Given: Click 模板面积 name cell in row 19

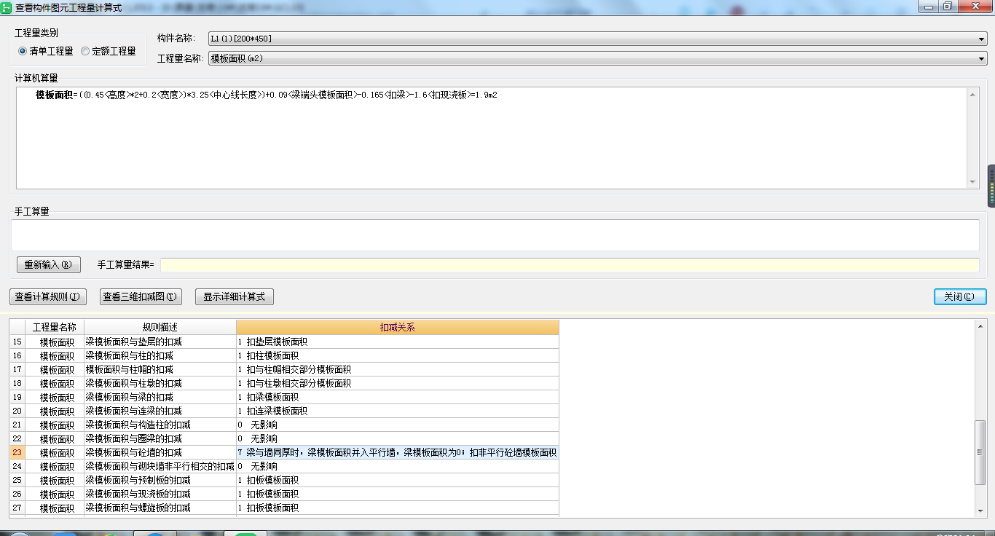Looking at the screenshot, I should point(55,397).
